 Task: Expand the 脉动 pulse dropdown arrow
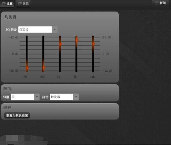tap(76, 97)
